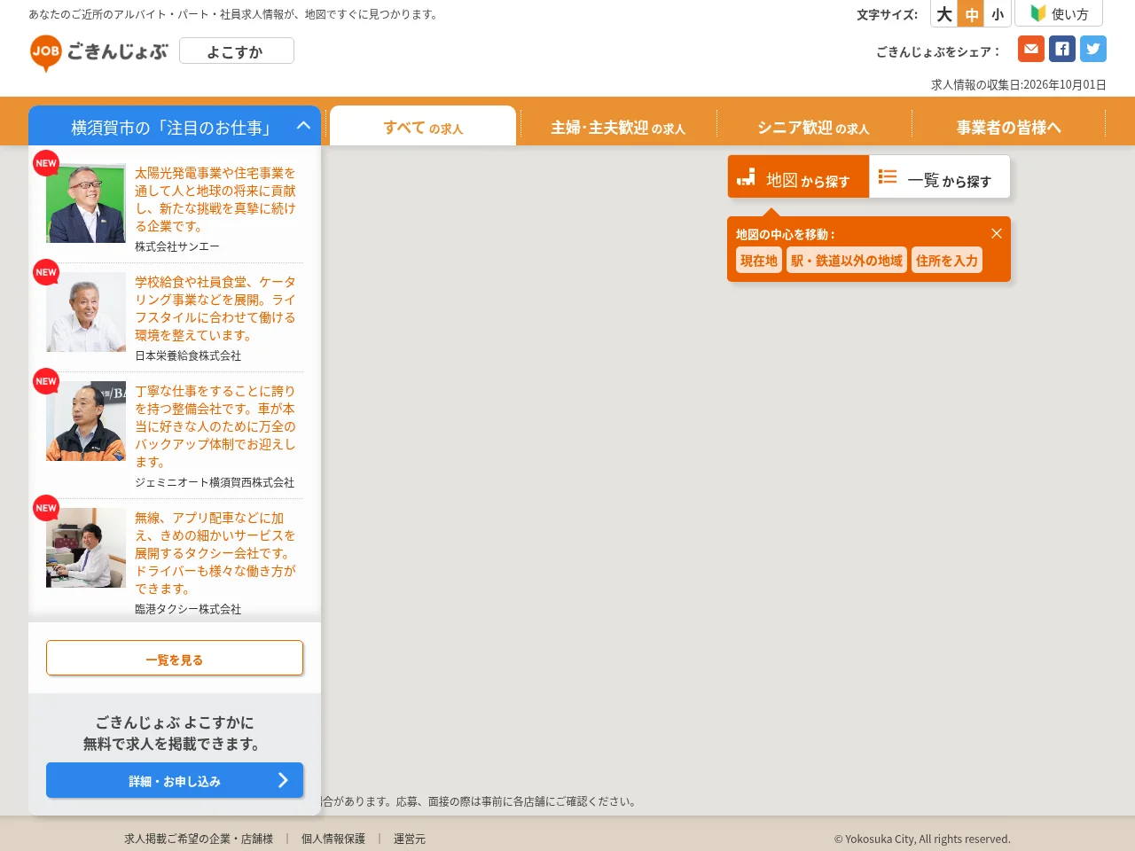Close the map center popup

[997, 233]
